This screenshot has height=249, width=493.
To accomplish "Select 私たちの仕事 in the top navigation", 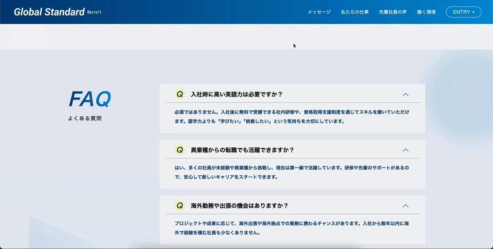I will click(355, 12).
